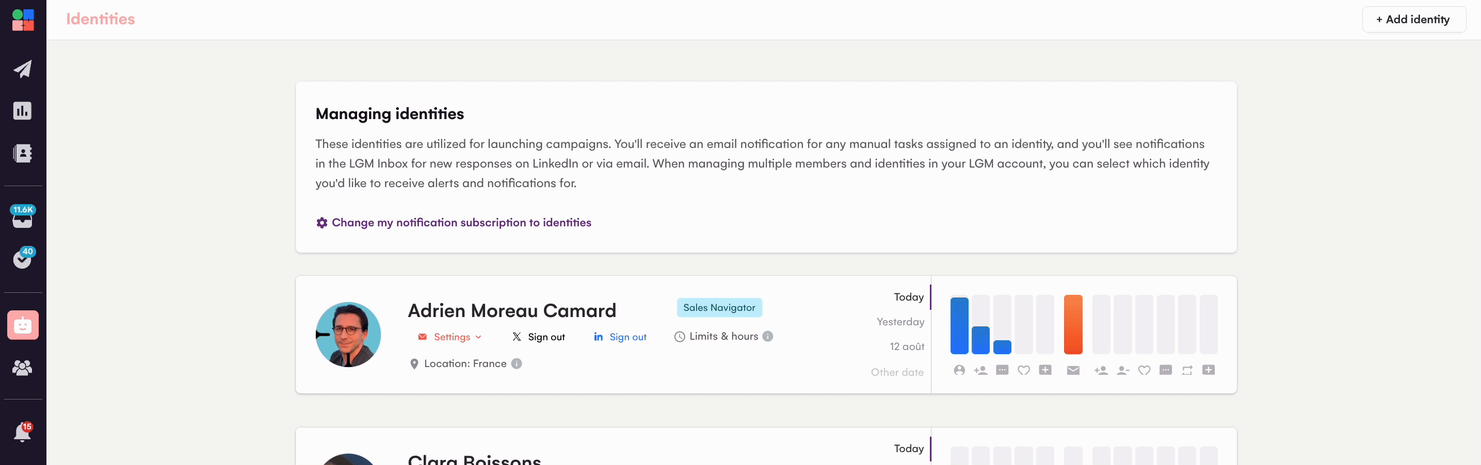Open the contacts book sidebar icon
This screenshot has height=465, width=1481.
tap(22, 153)
